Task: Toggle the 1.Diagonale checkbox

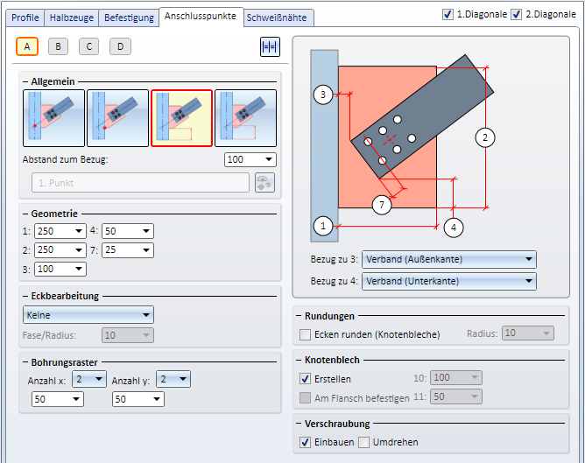Action: [448, 15]
